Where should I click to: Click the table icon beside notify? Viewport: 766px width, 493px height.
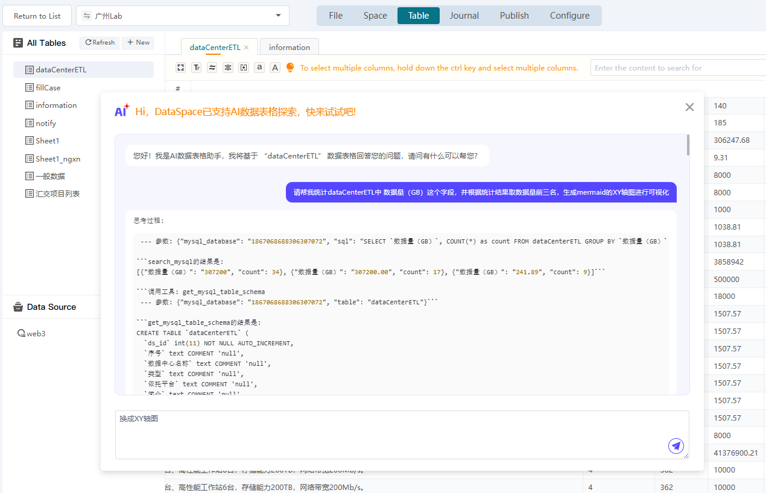[x=30, y=123]
